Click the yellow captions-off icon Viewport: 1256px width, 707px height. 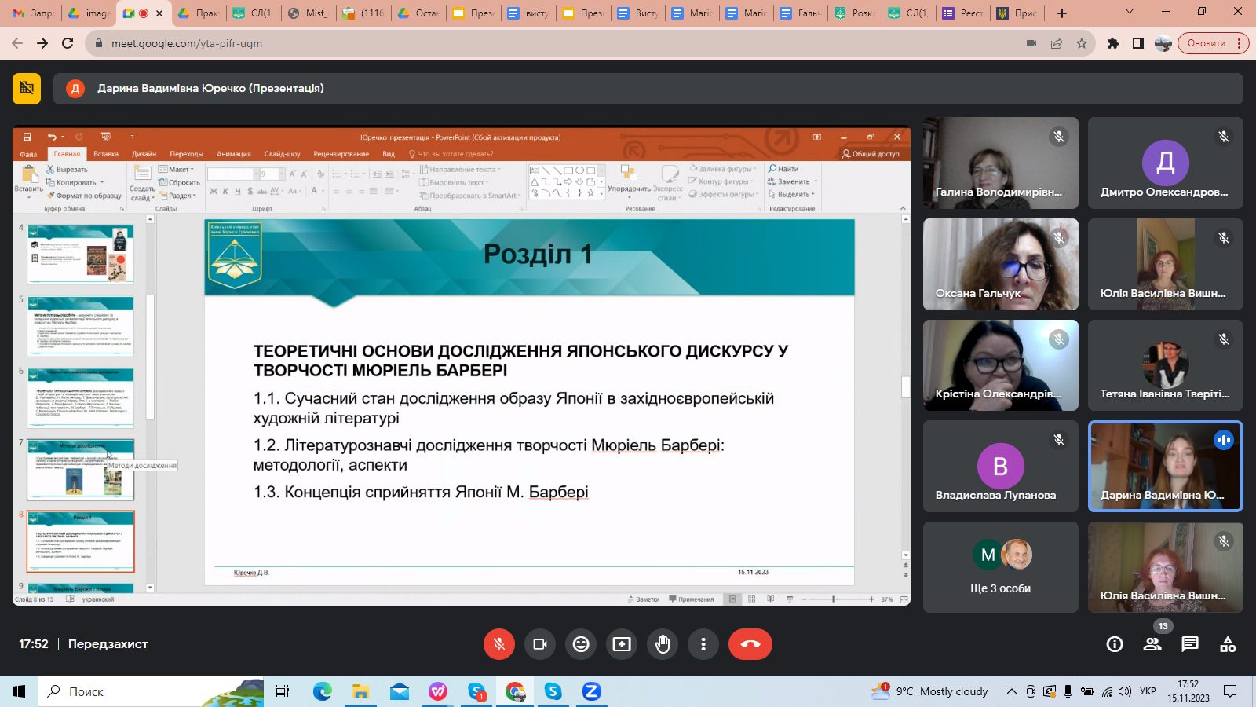pyautogui.click(x=27, y=89)
